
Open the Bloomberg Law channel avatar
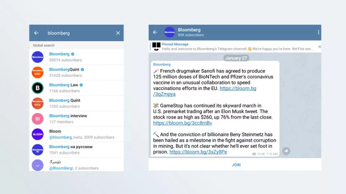click(37, 88)
